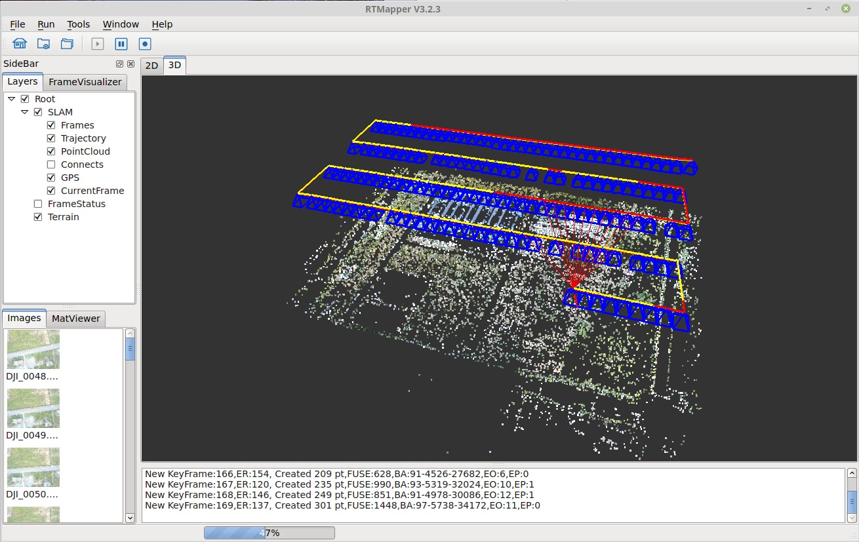Image resolution: width=859 pixels, height=542 pixels.
Task: Click the new project folder icon
Action: pyautogui.click(x=43, y=44)
